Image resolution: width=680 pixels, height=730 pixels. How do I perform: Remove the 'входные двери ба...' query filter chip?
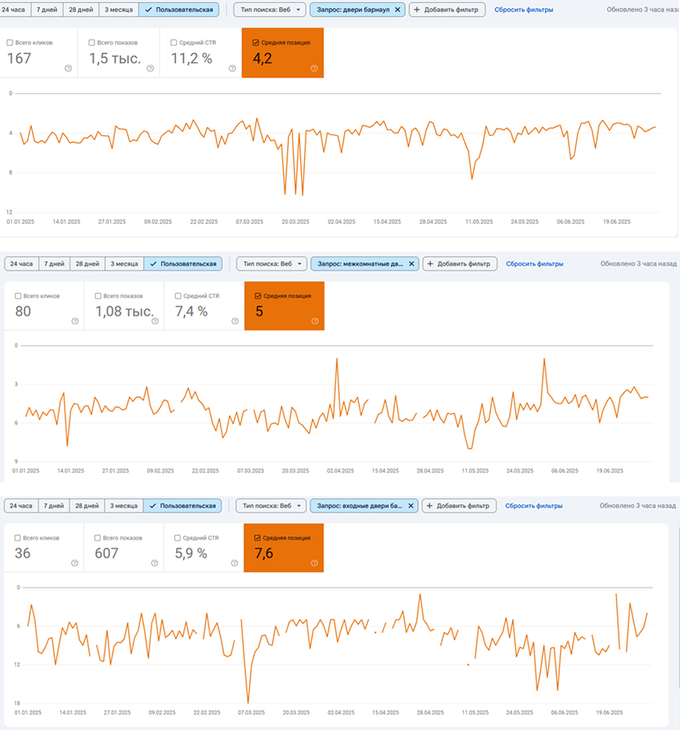(412, 506)
